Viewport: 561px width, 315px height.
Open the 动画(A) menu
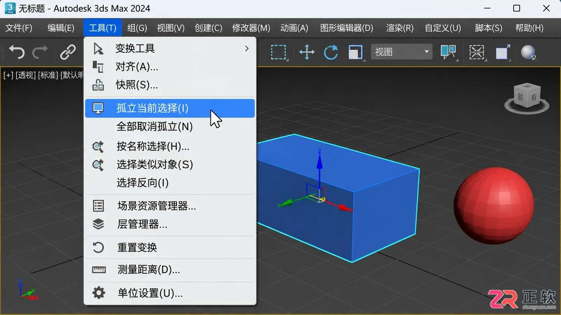point(294,28)
